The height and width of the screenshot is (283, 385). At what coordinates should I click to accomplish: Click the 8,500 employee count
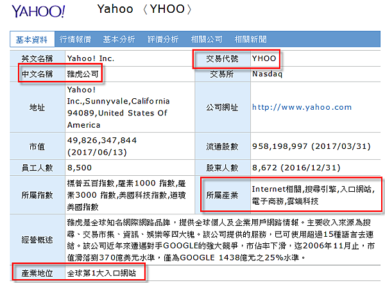pos(80,167)
